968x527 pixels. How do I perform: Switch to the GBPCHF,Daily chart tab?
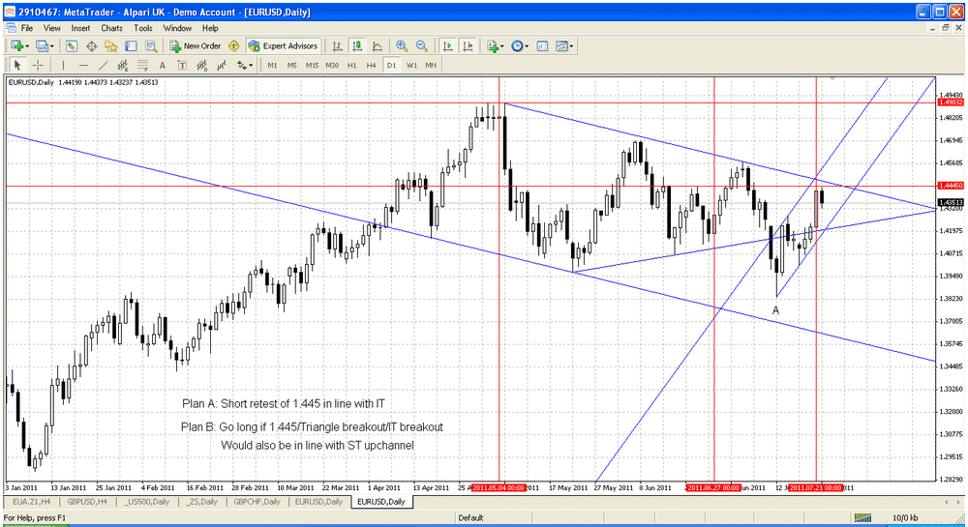pyautogui.click(x=257, y=502)
